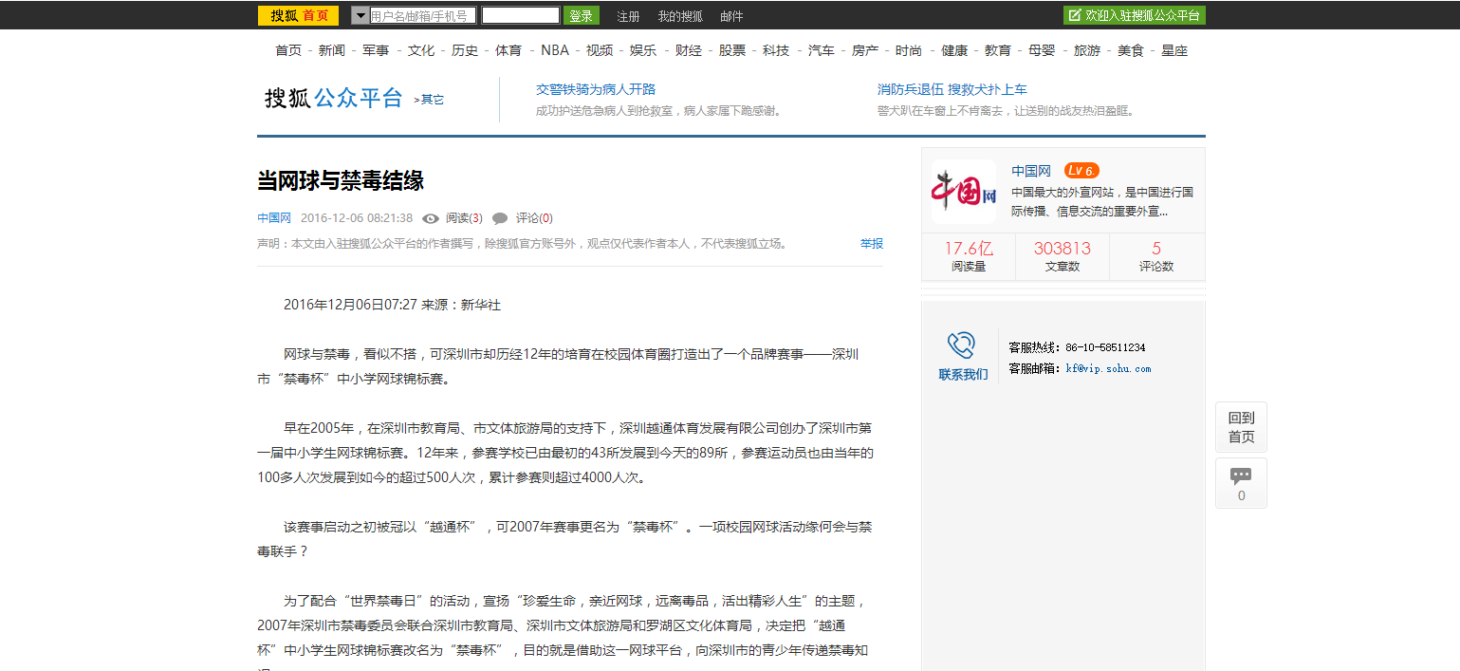The image size is (1460, 671).
Task: Click 欢迎入驻搜狐公众平台 green button
Action: click(x=1135, y=15)
